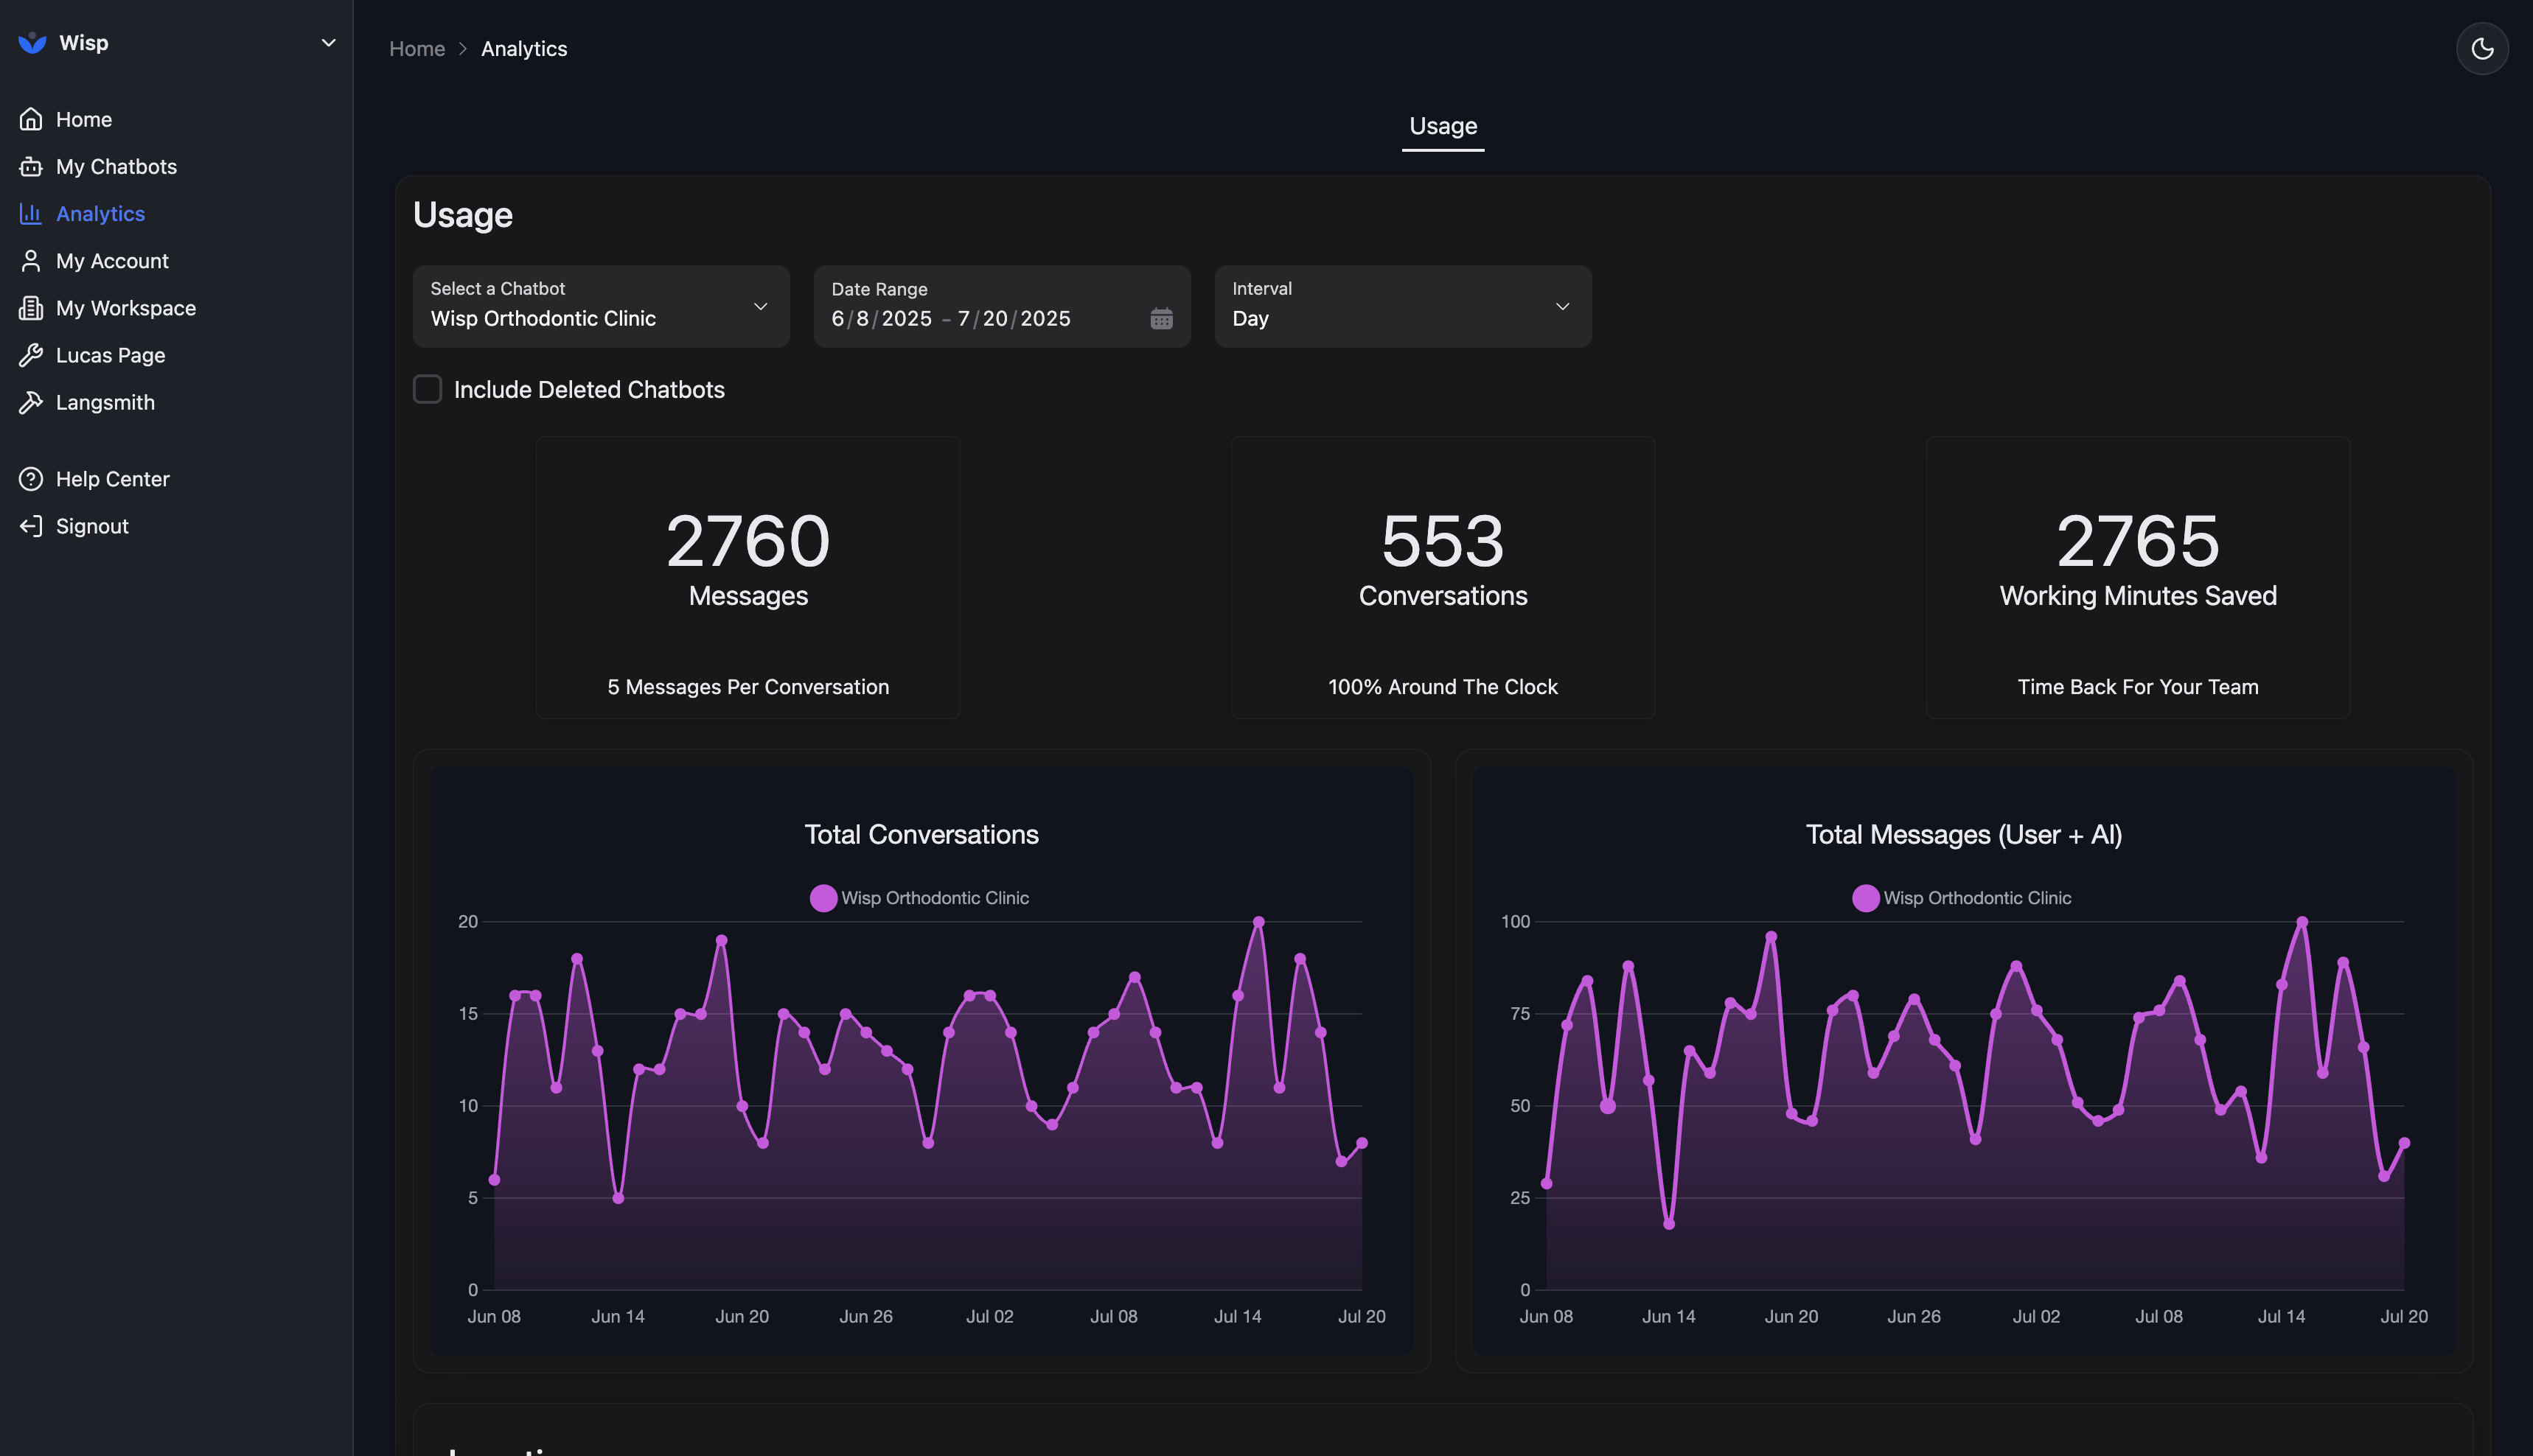2533x1456 pixels.
Task: Open My Account settings
Action: pos(112,260)
